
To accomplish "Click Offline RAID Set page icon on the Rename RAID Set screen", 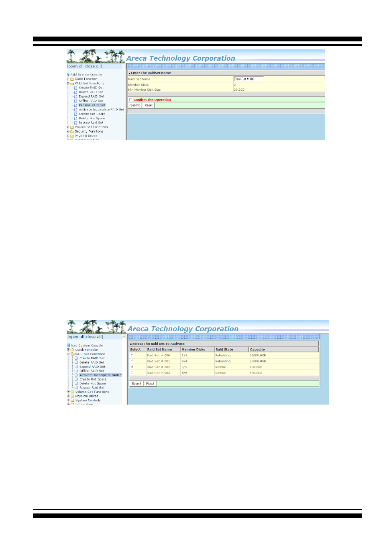I will [x=75, y=101].
